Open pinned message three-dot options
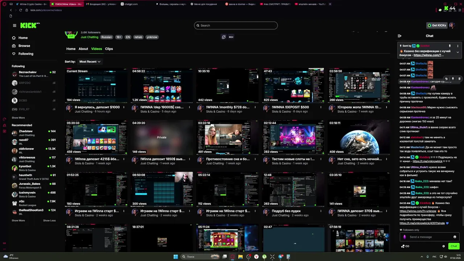The width and height of the screenshot is (464, 261). tap(458, 46)
